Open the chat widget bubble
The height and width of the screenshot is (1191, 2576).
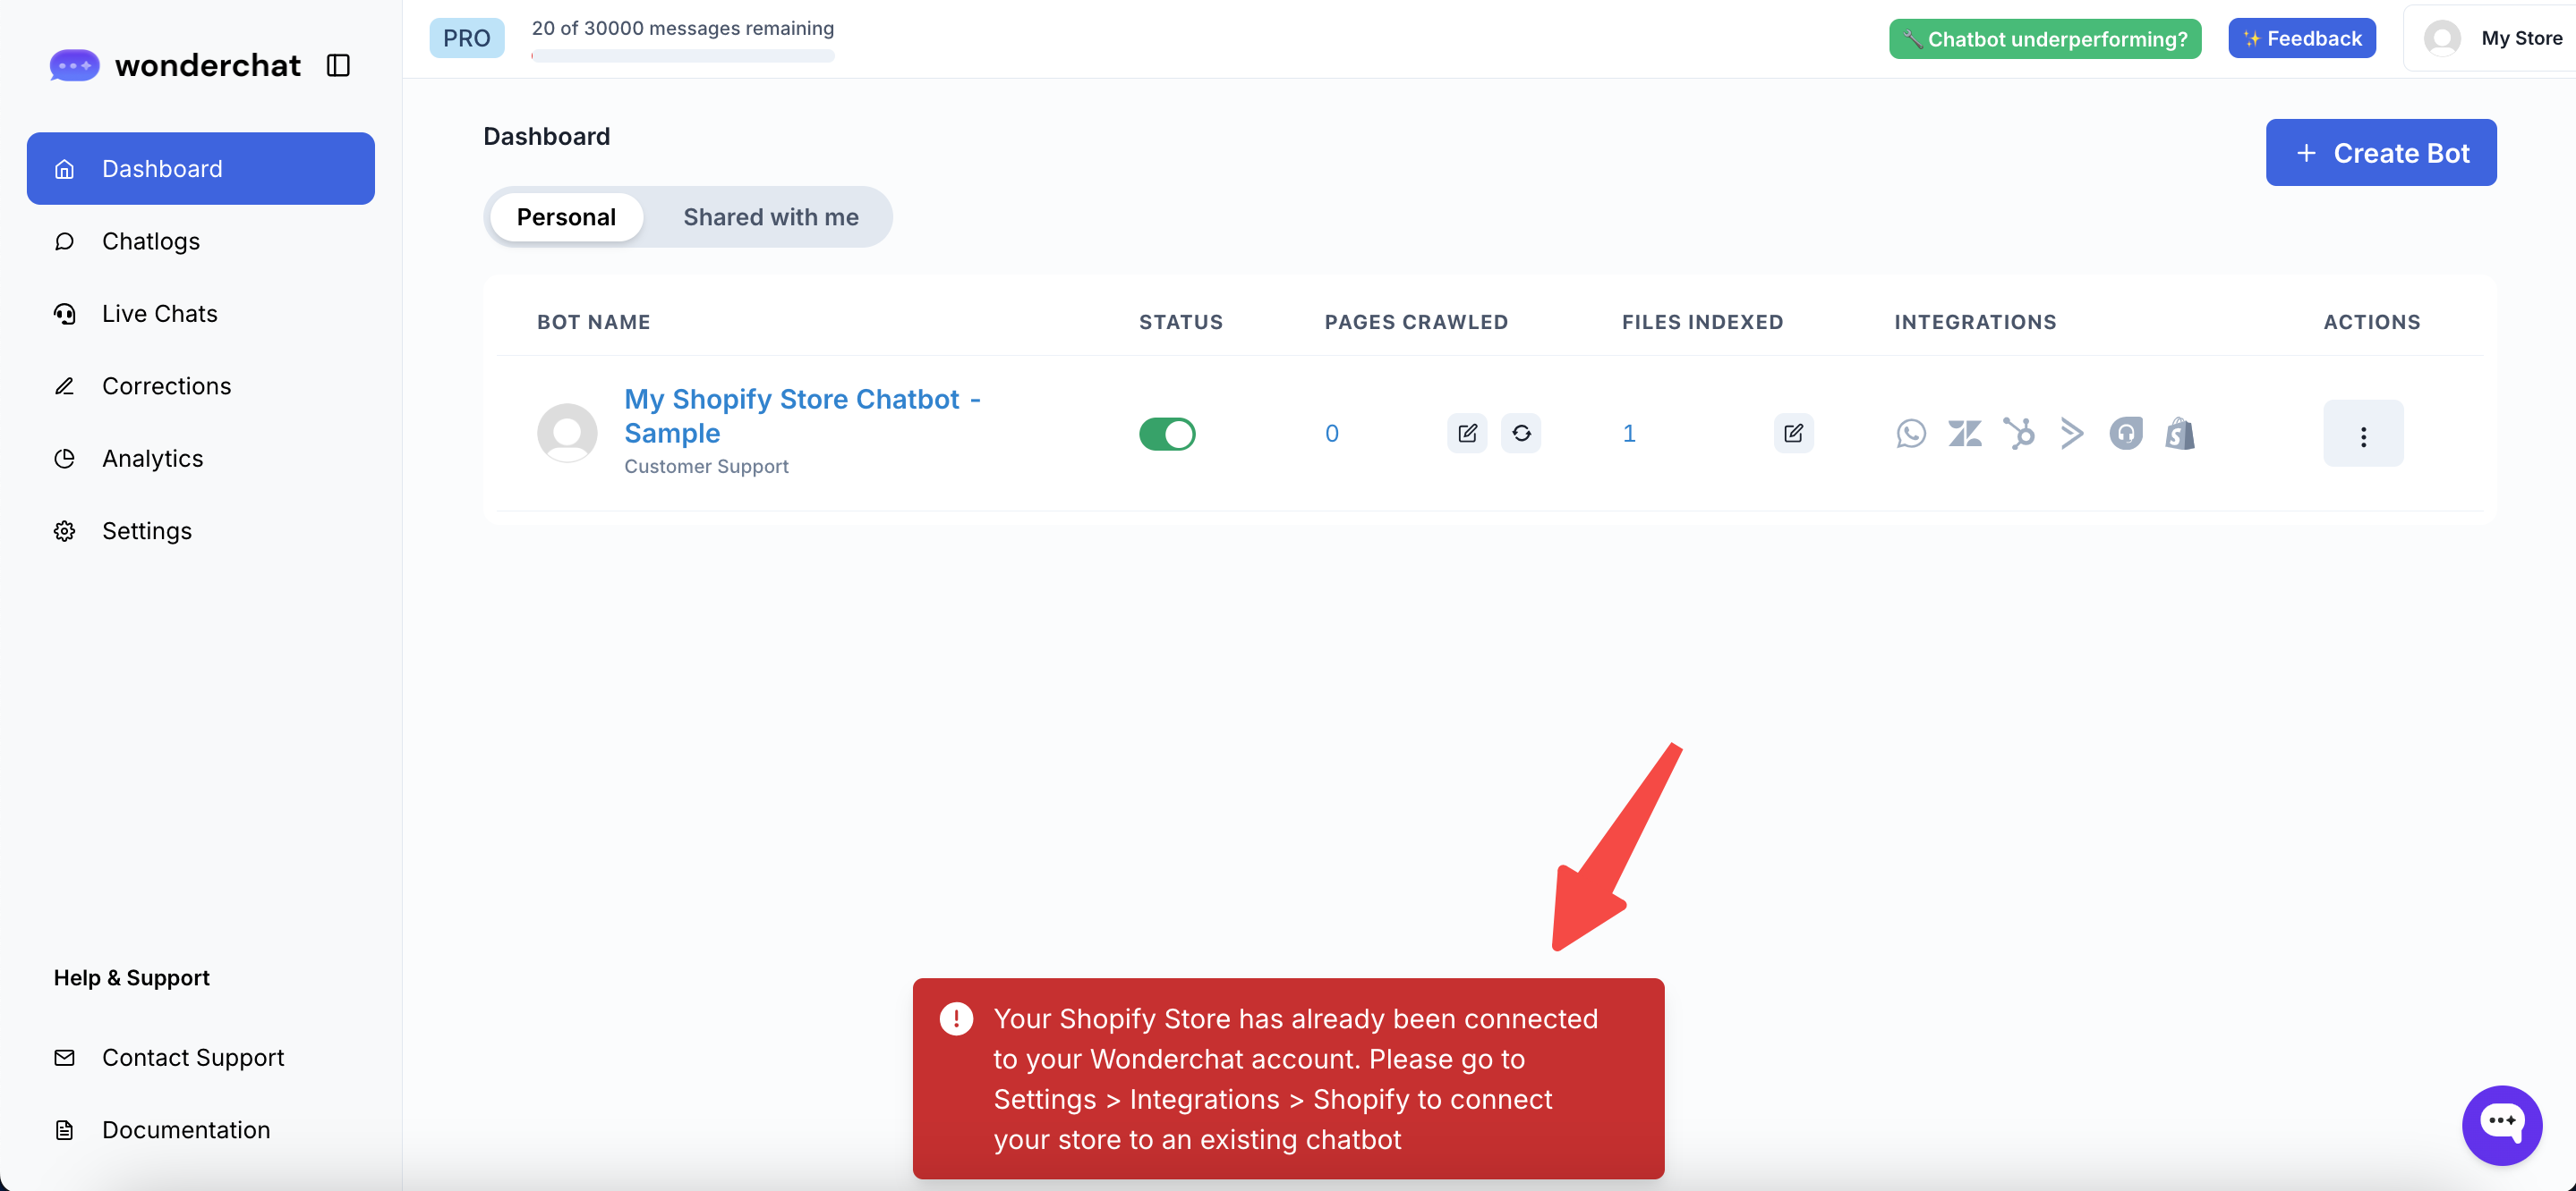2501,1124
